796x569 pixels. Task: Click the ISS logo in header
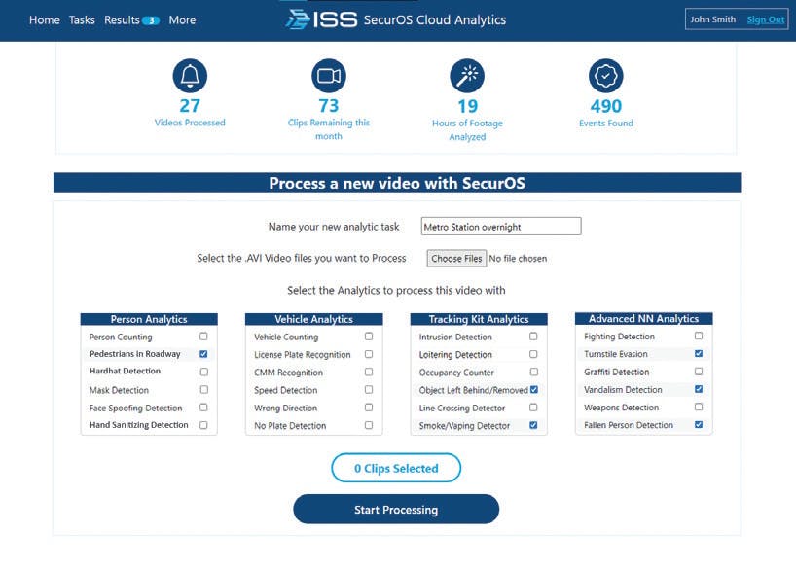coord(321,19)
